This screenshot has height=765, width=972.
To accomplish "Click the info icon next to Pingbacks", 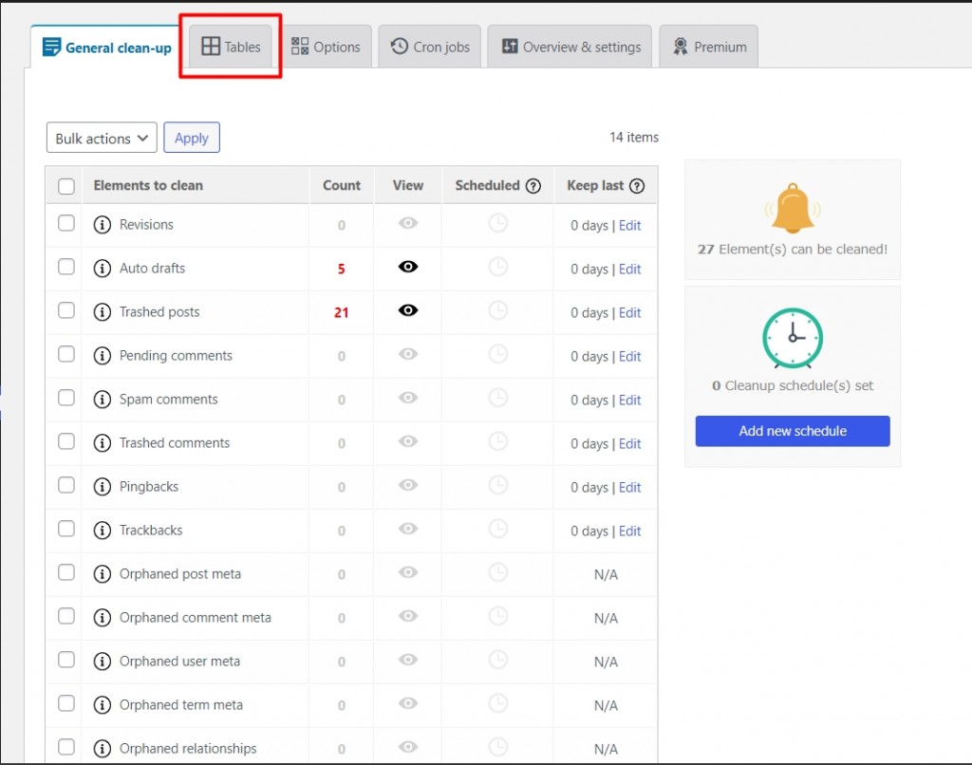I will click(x=103, y=487).
